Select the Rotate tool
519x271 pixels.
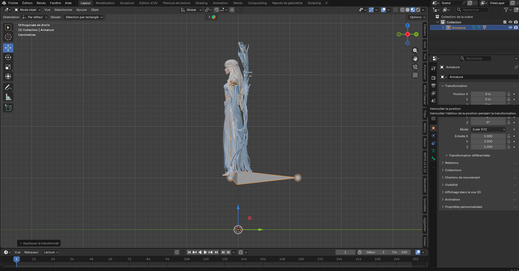click(x=8, y=57)
